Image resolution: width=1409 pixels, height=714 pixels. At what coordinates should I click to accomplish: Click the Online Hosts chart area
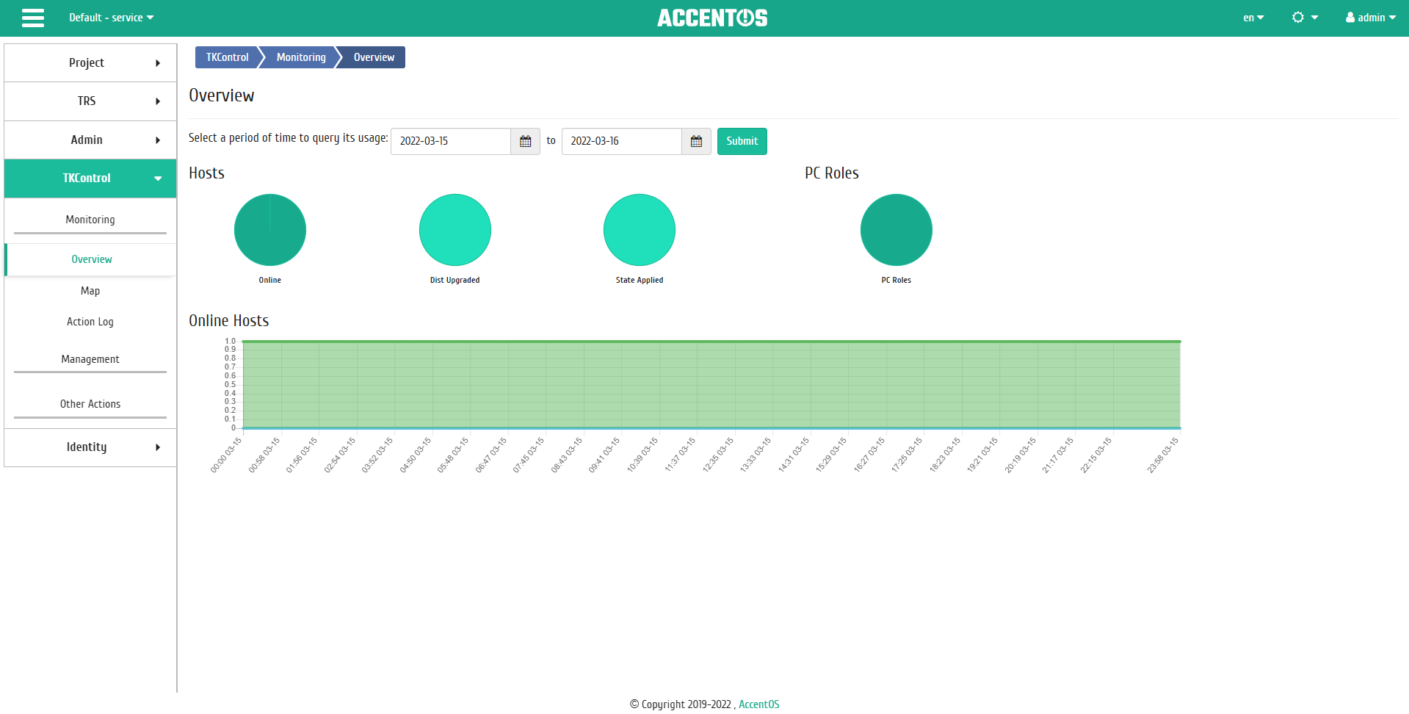[711, 385]
